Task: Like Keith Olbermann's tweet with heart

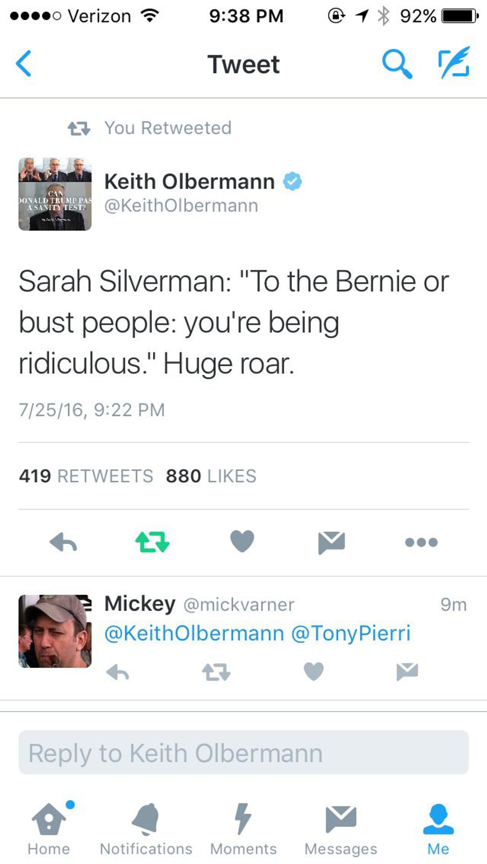Action: tap(242, 541)
